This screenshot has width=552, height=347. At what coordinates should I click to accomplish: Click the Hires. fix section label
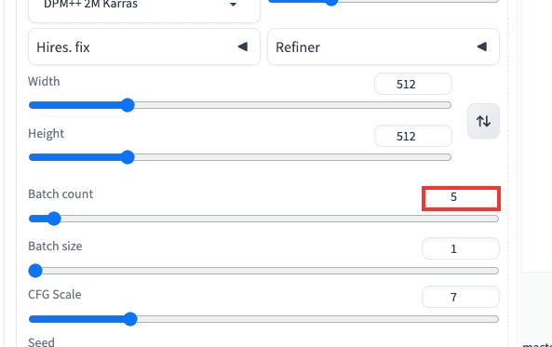(63, 47)
